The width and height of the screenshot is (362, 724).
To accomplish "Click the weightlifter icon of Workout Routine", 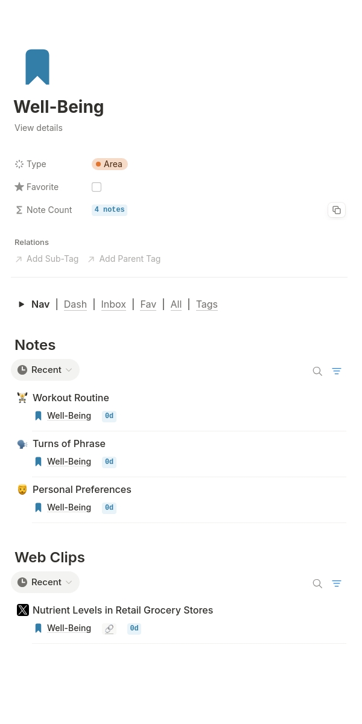I will 22,398.
